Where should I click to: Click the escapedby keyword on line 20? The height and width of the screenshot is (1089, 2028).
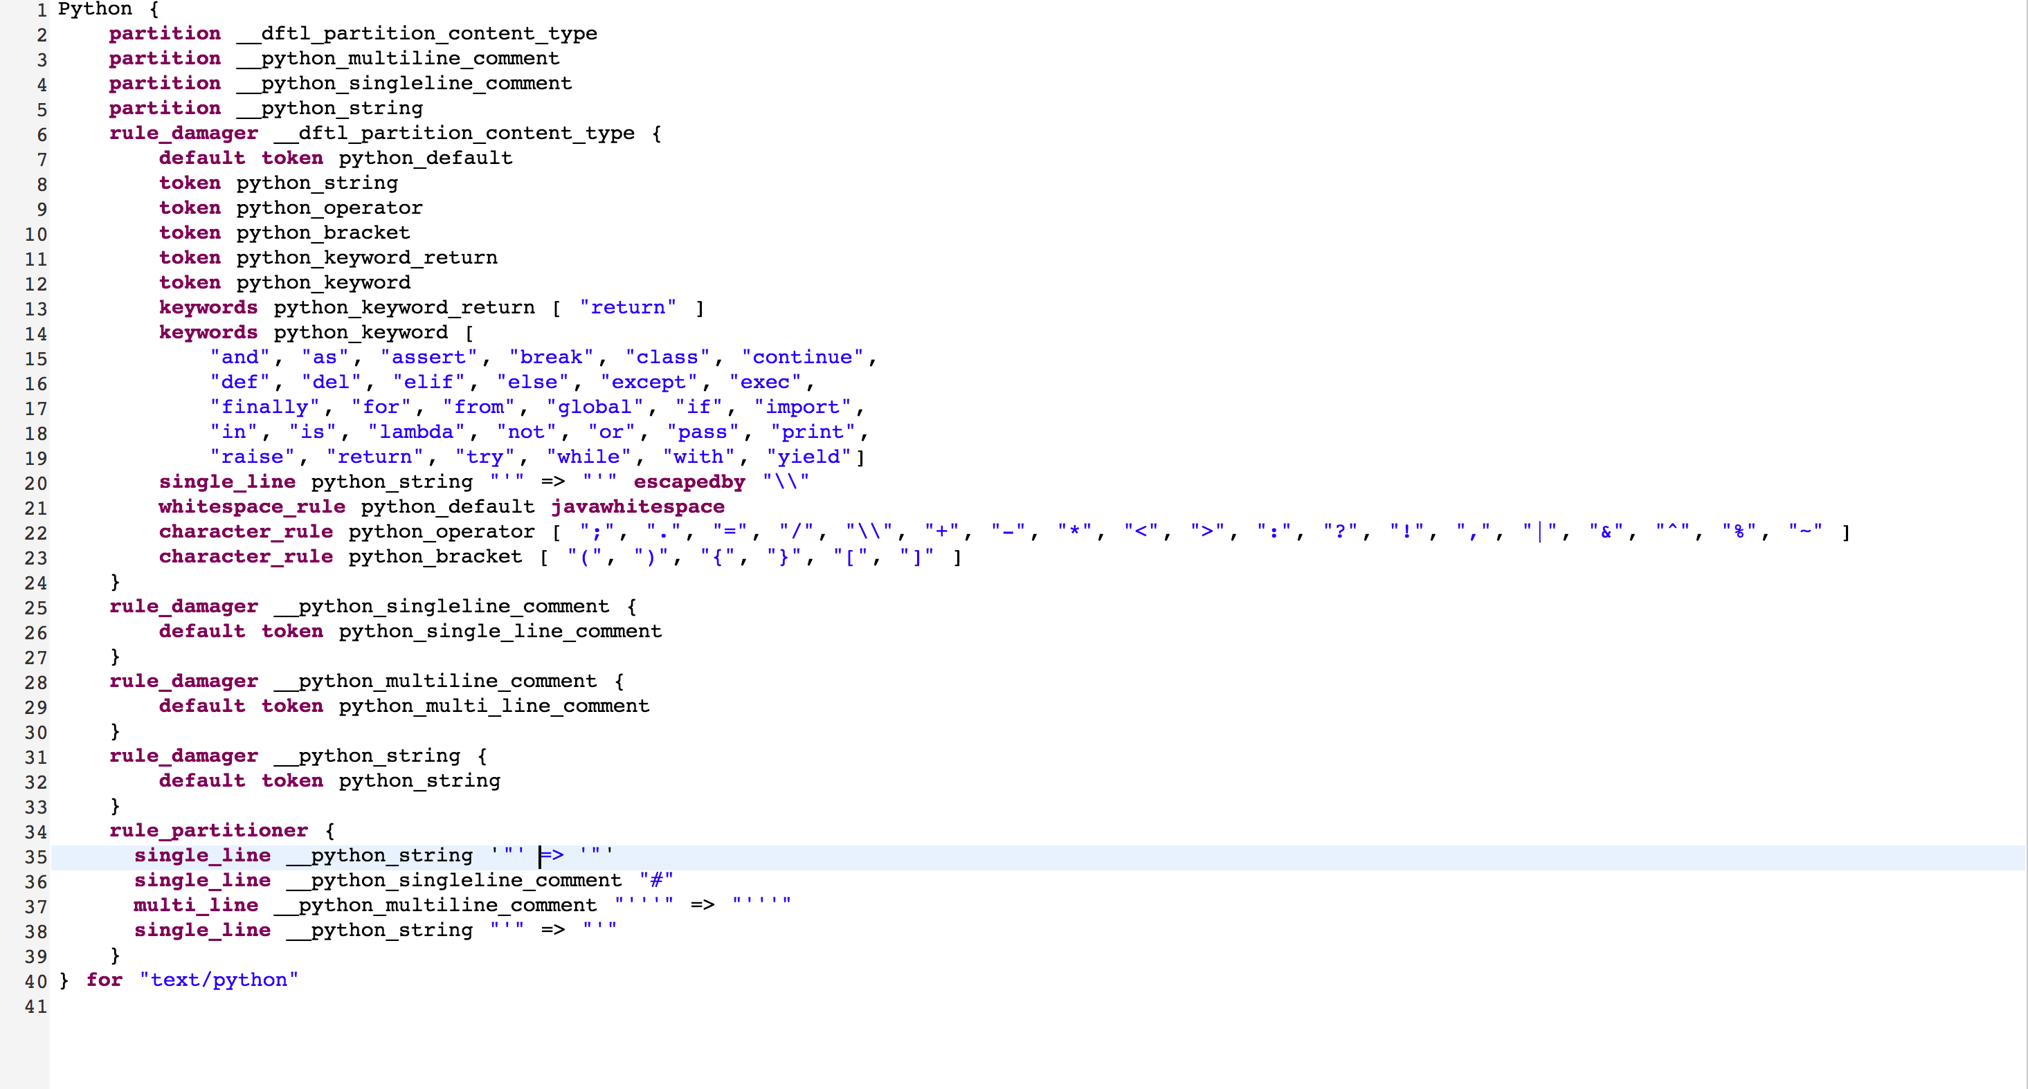tap(689, 482)
